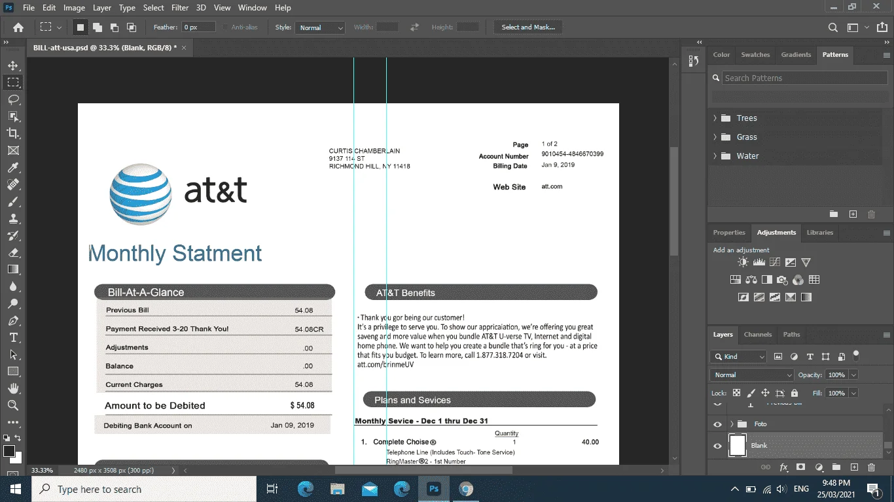Toggle lock all on the layer
The image size is (894, 502).
tap(795, 393)
